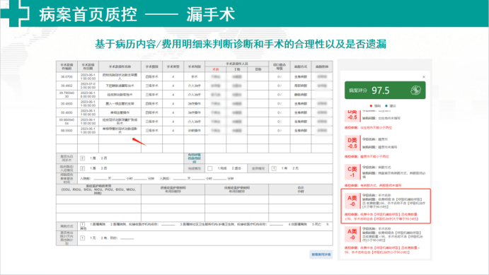This screenshot has width=489, height=275.
Task: Click the surgery code cell 36.0700
Action: coord(67,76)
